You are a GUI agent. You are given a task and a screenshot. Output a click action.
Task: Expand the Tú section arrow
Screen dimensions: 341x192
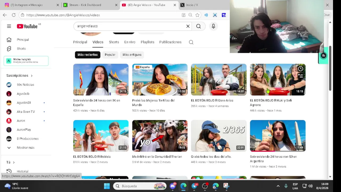[x=14, y=162]
